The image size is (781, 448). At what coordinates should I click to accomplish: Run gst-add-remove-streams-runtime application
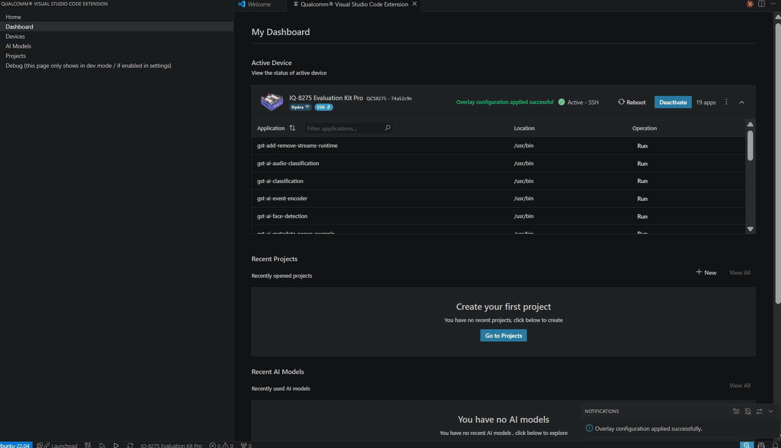[x=642, y=146]
